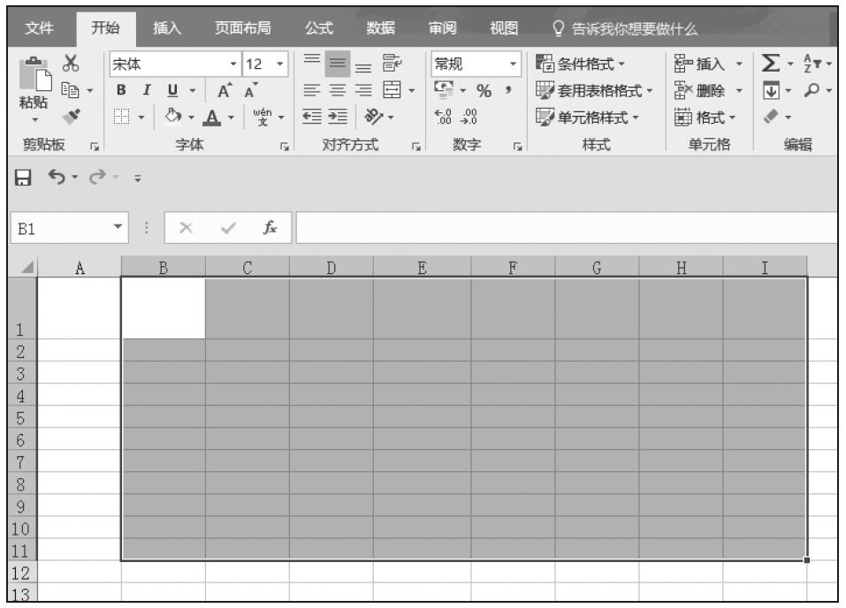Apply percent style to selection
This screenshot has height=608, width=846.
point(484,89)
